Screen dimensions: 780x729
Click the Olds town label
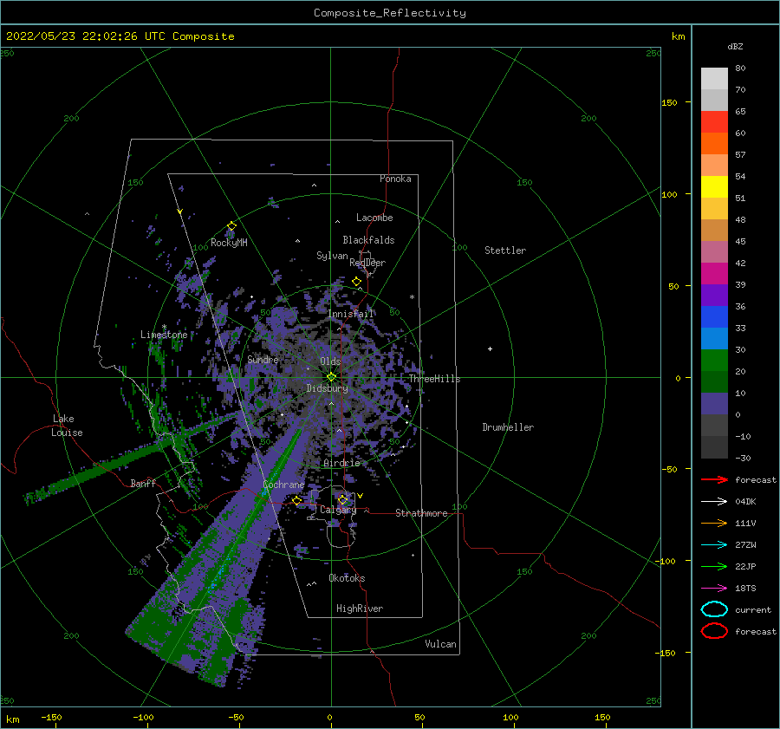(330, 361)
